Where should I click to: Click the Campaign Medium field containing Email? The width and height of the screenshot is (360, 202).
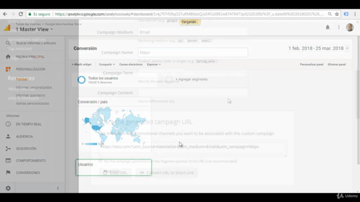(x=192, y=33)
